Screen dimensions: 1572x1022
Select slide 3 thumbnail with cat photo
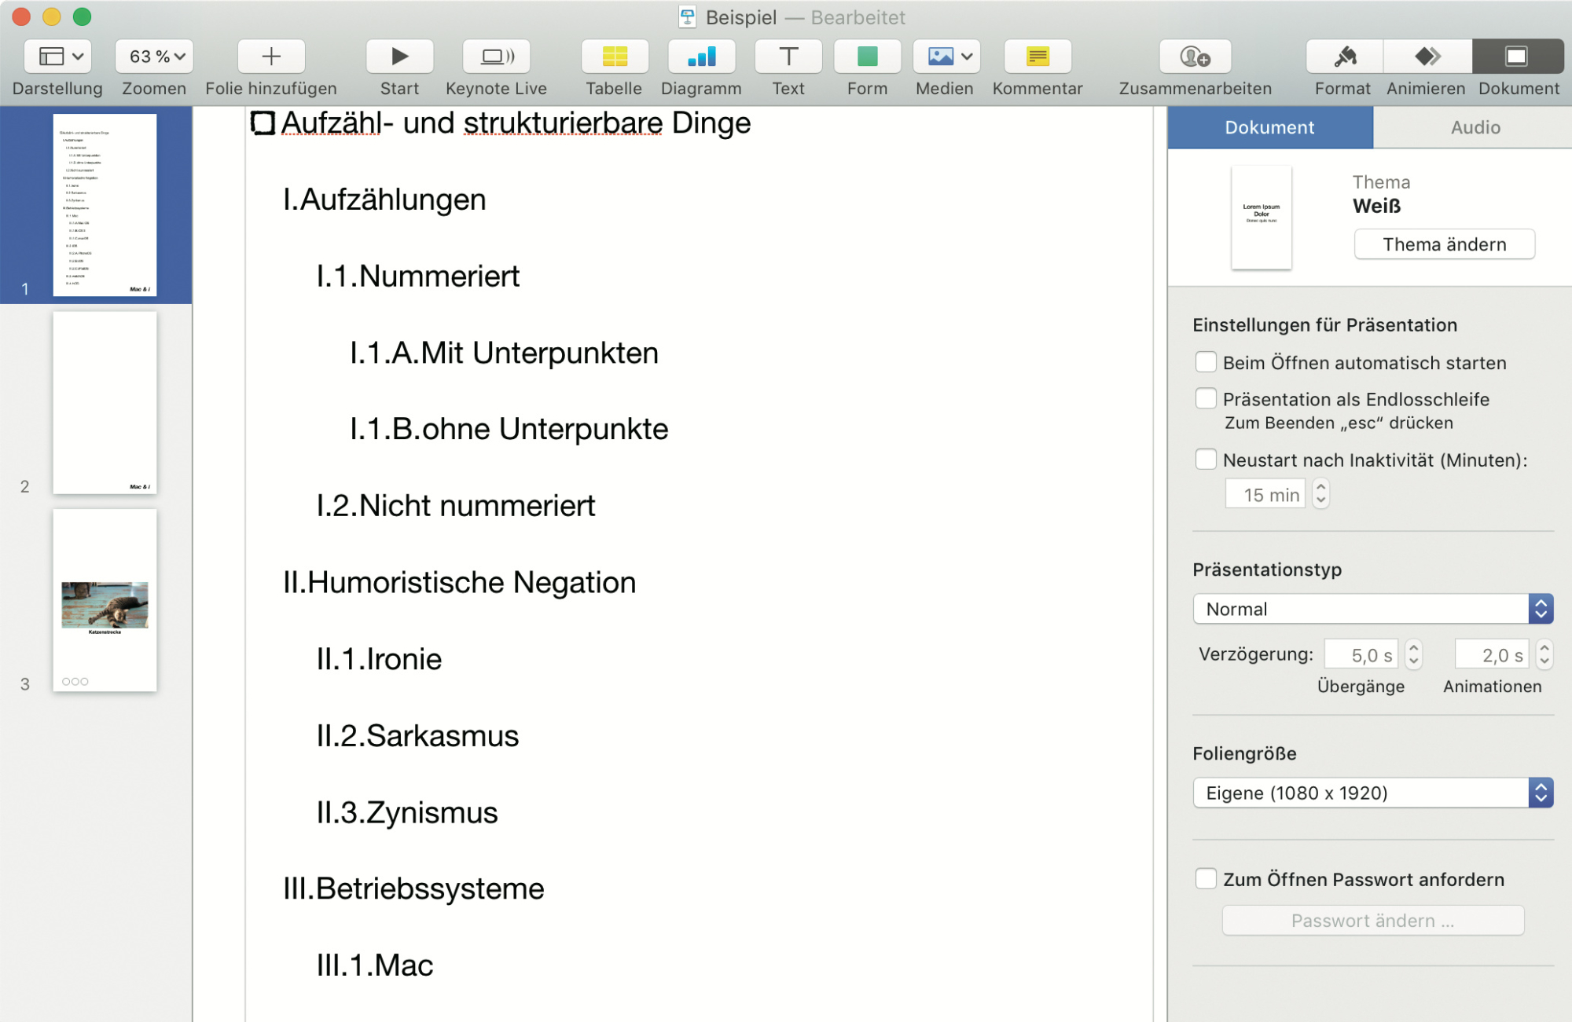[105, 600]
